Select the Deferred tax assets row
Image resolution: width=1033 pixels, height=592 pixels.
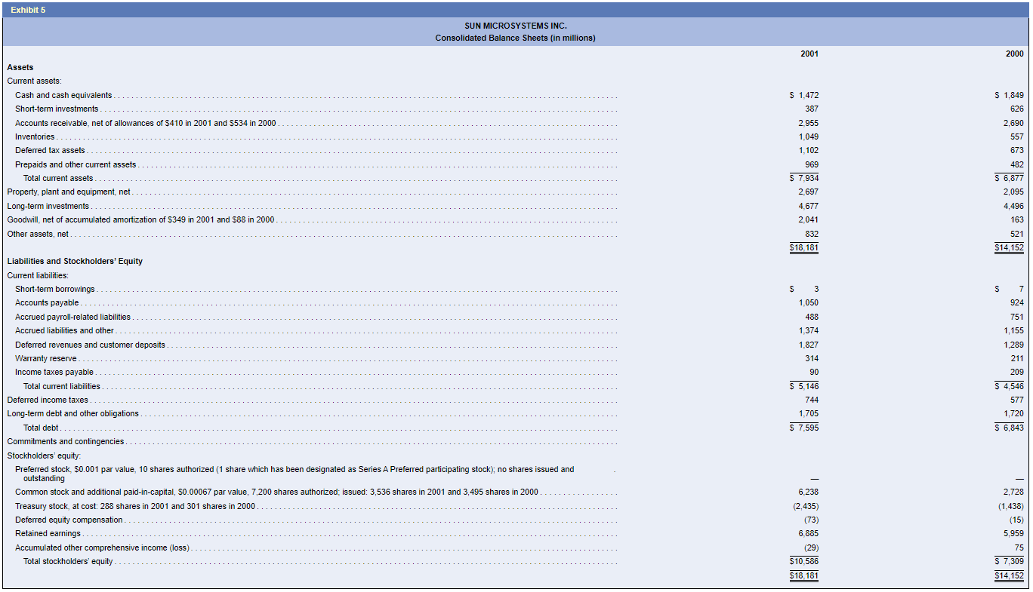click(x=49, y=150)
